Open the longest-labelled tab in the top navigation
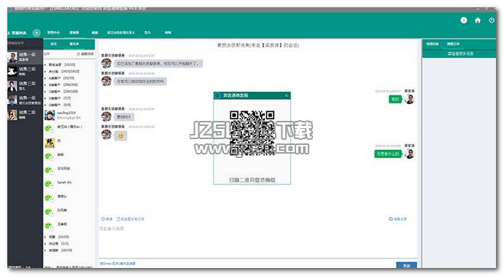This screenshot has height=276, width=504. coord(121,33)
